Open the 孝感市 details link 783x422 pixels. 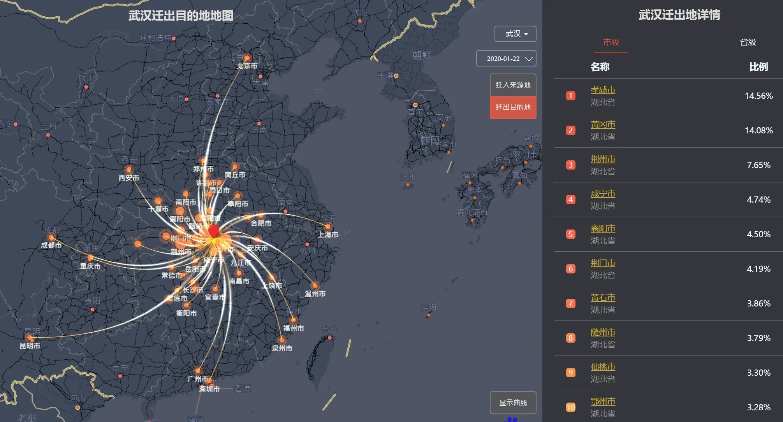pos(603,90)
